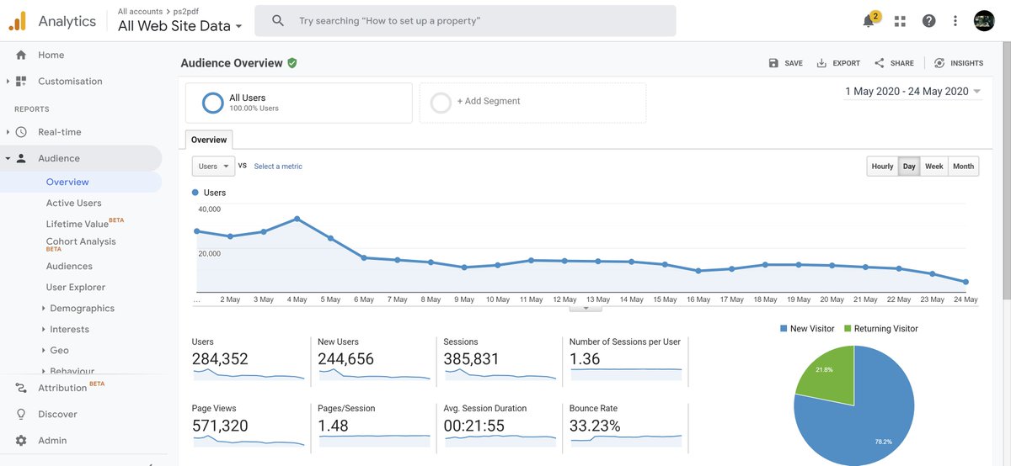Click the page vertical scrollbar
This screenshot has height=466, width=1011.
tap(1006, 172)
